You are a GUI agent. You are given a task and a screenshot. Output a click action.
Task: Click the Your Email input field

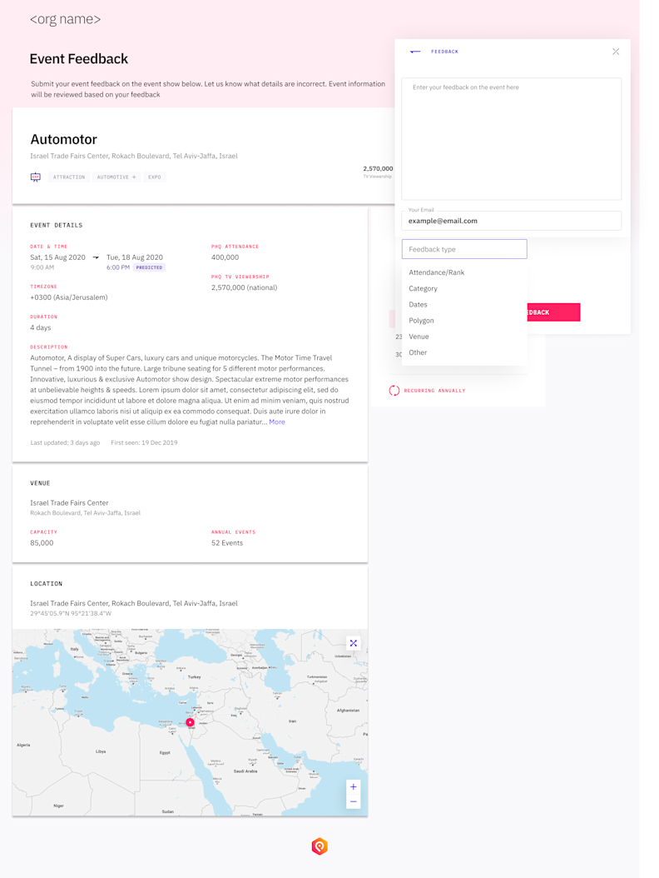coord(512,221)
